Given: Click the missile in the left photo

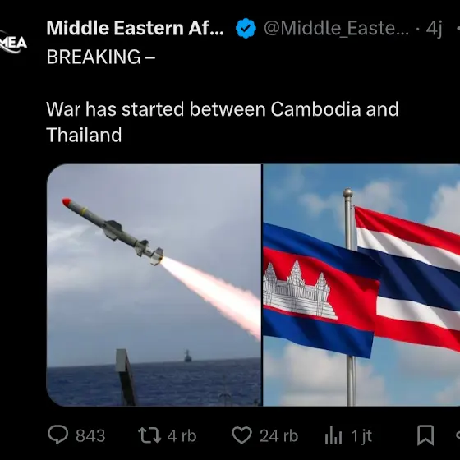Looking at the screenshot, I should pos(113,232).
